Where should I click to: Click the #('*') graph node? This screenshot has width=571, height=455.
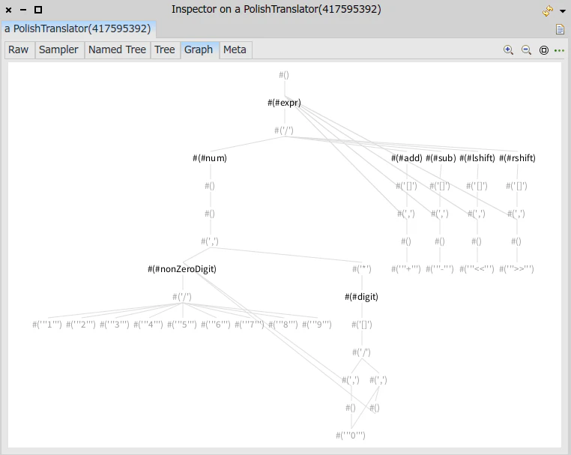pos(362,269)
